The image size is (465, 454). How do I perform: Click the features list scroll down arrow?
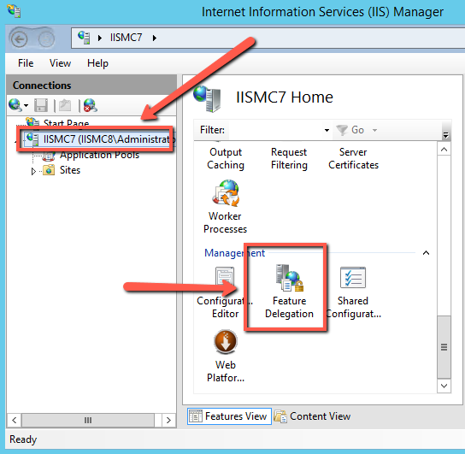[x=444, y=386]
